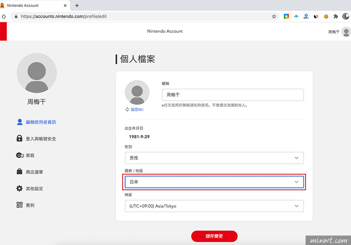Click the address bar URL
The image size is (351, 245).
[x=64, y=16]
